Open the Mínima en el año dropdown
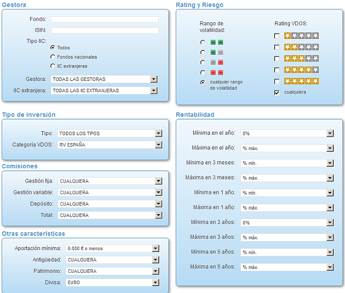345x293 pixels. pyautogui.click(x=330, y=133)
